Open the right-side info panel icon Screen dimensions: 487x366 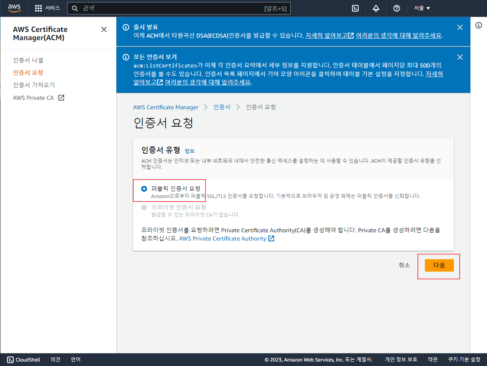click(x=479, y=25)
